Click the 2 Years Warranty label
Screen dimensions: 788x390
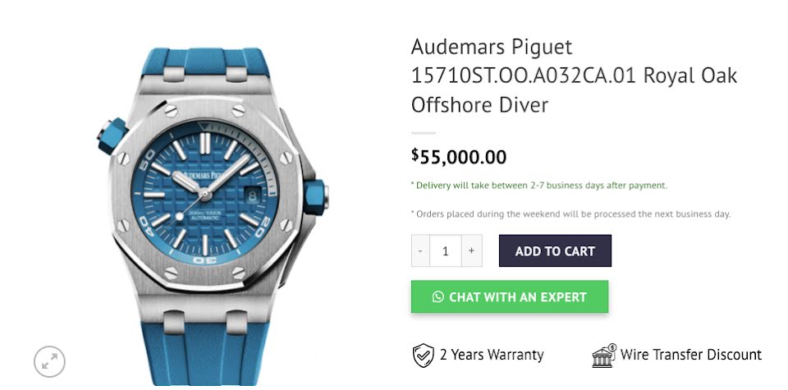492,355
